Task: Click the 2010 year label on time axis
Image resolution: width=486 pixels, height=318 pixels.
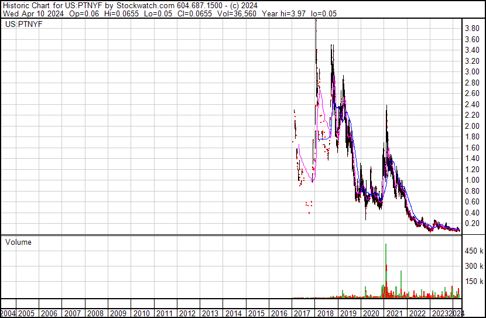Action: point(142,313)
